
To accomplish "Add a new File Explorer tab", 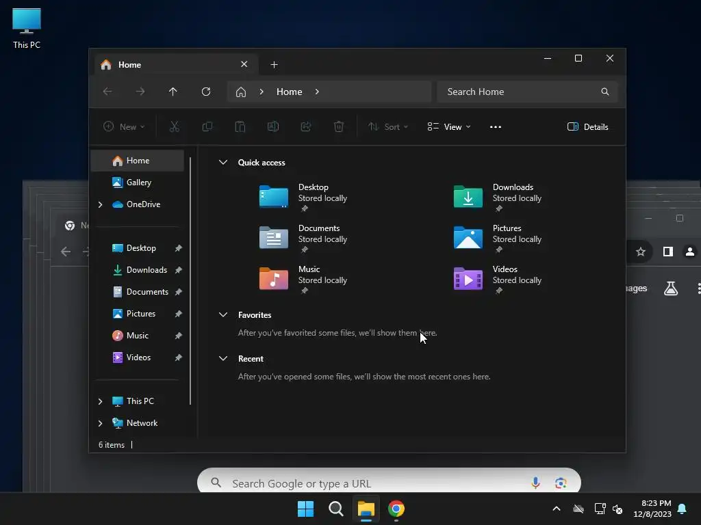I will coord(274,65).
